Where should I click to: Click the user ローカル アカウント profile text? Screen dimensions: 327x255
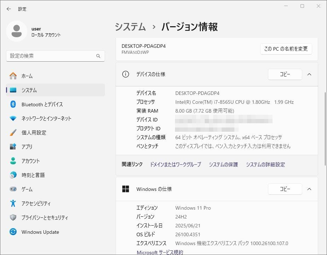click(x=46, y=32)
